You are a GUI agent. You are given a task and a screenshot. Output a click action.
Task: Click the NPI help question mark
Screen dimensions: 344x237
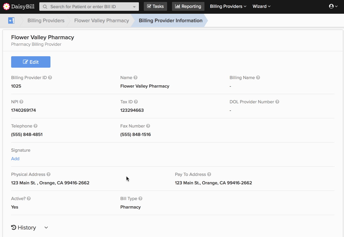point(21,102)
